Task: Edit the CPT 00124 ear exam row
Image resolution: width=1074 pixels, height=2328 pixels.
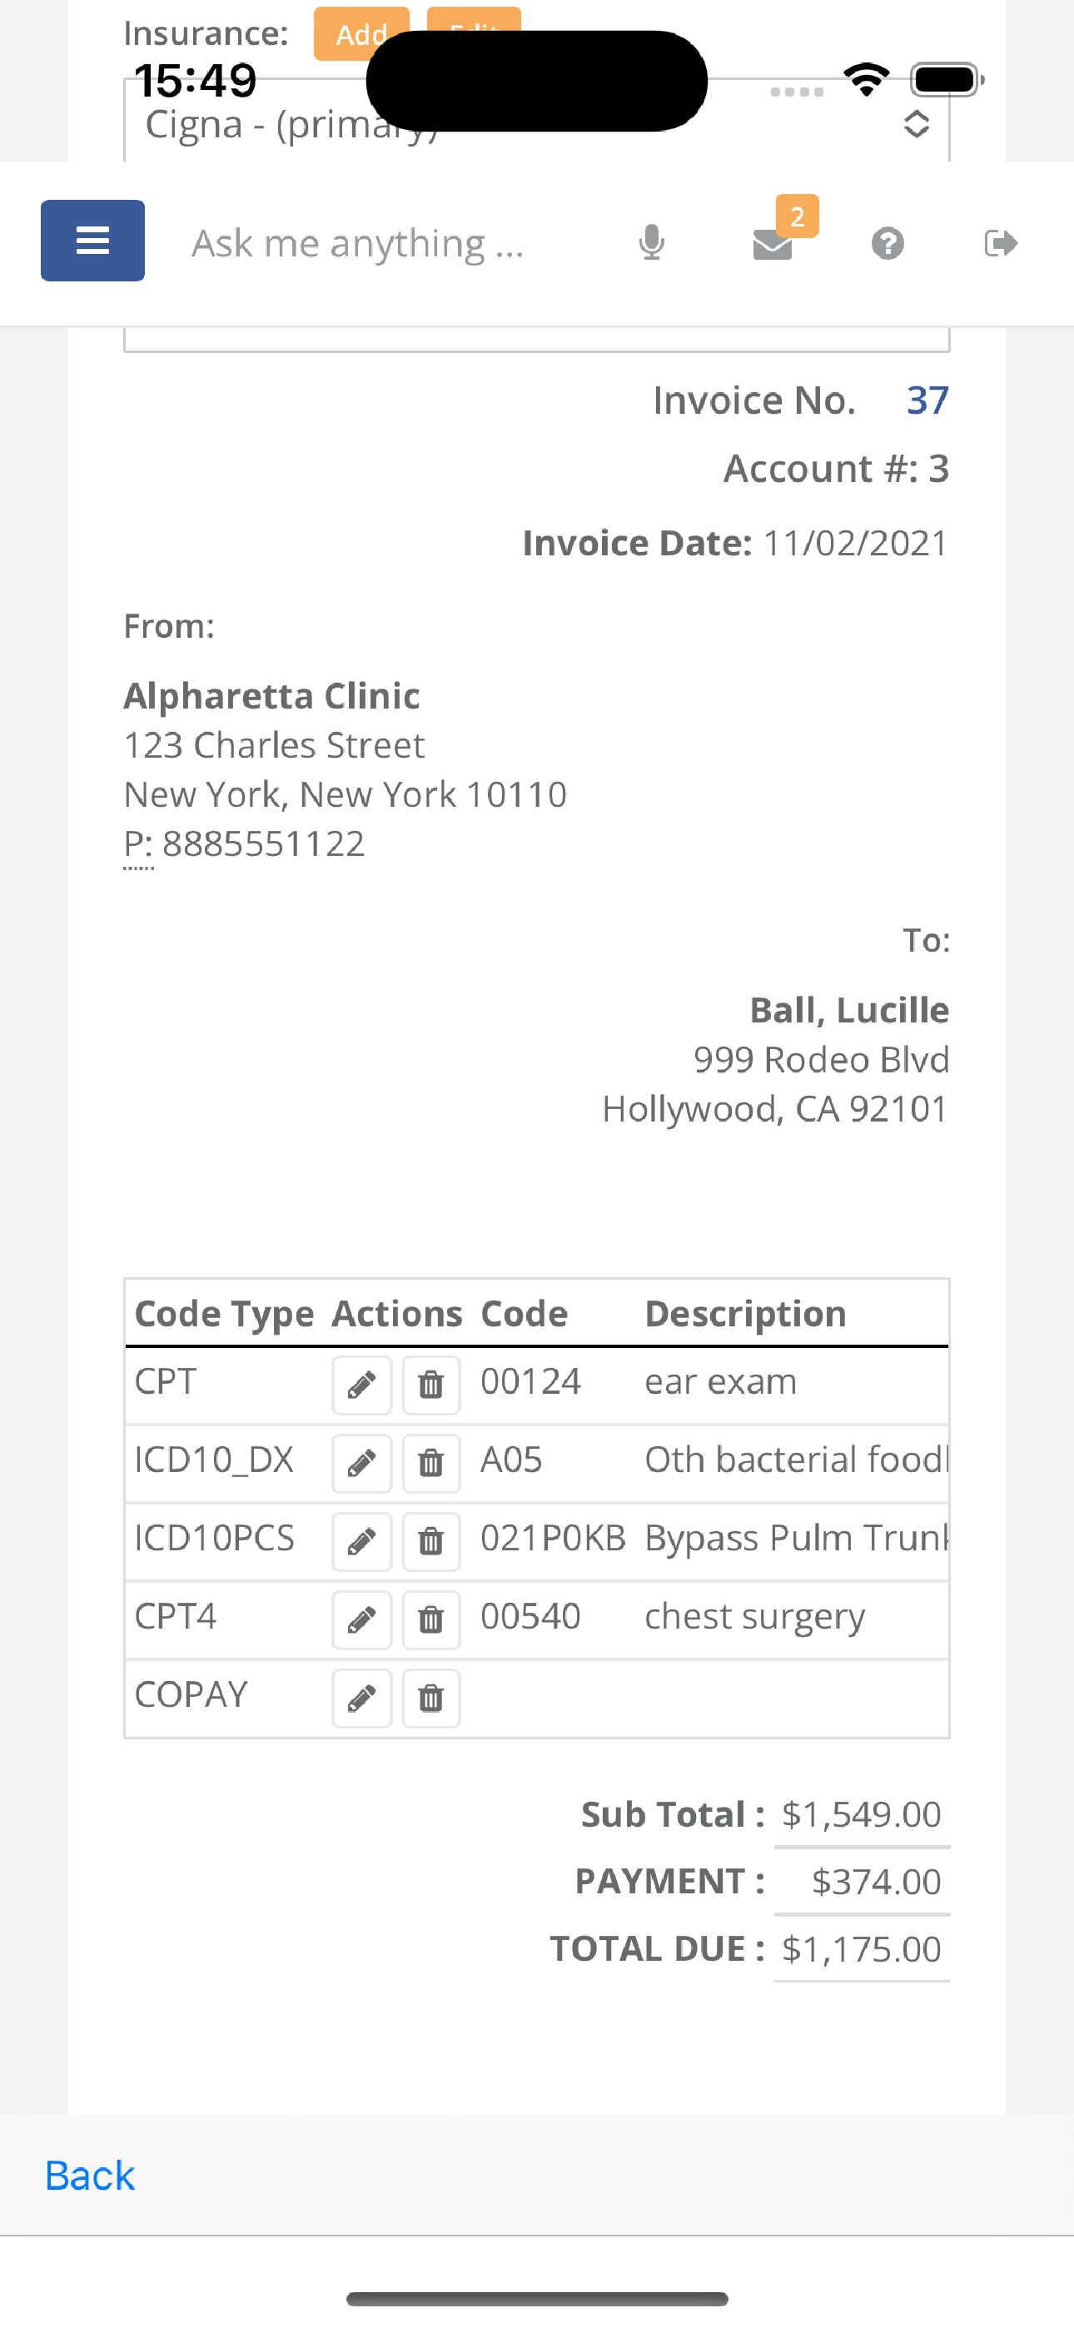Action: coord(361,1385)
